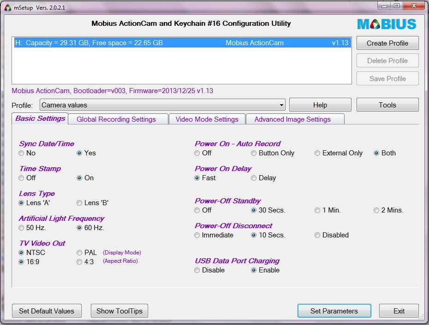Click the firmware info text line
The height and width of the screenshot is (325, 429).
(x=112, y=91)
